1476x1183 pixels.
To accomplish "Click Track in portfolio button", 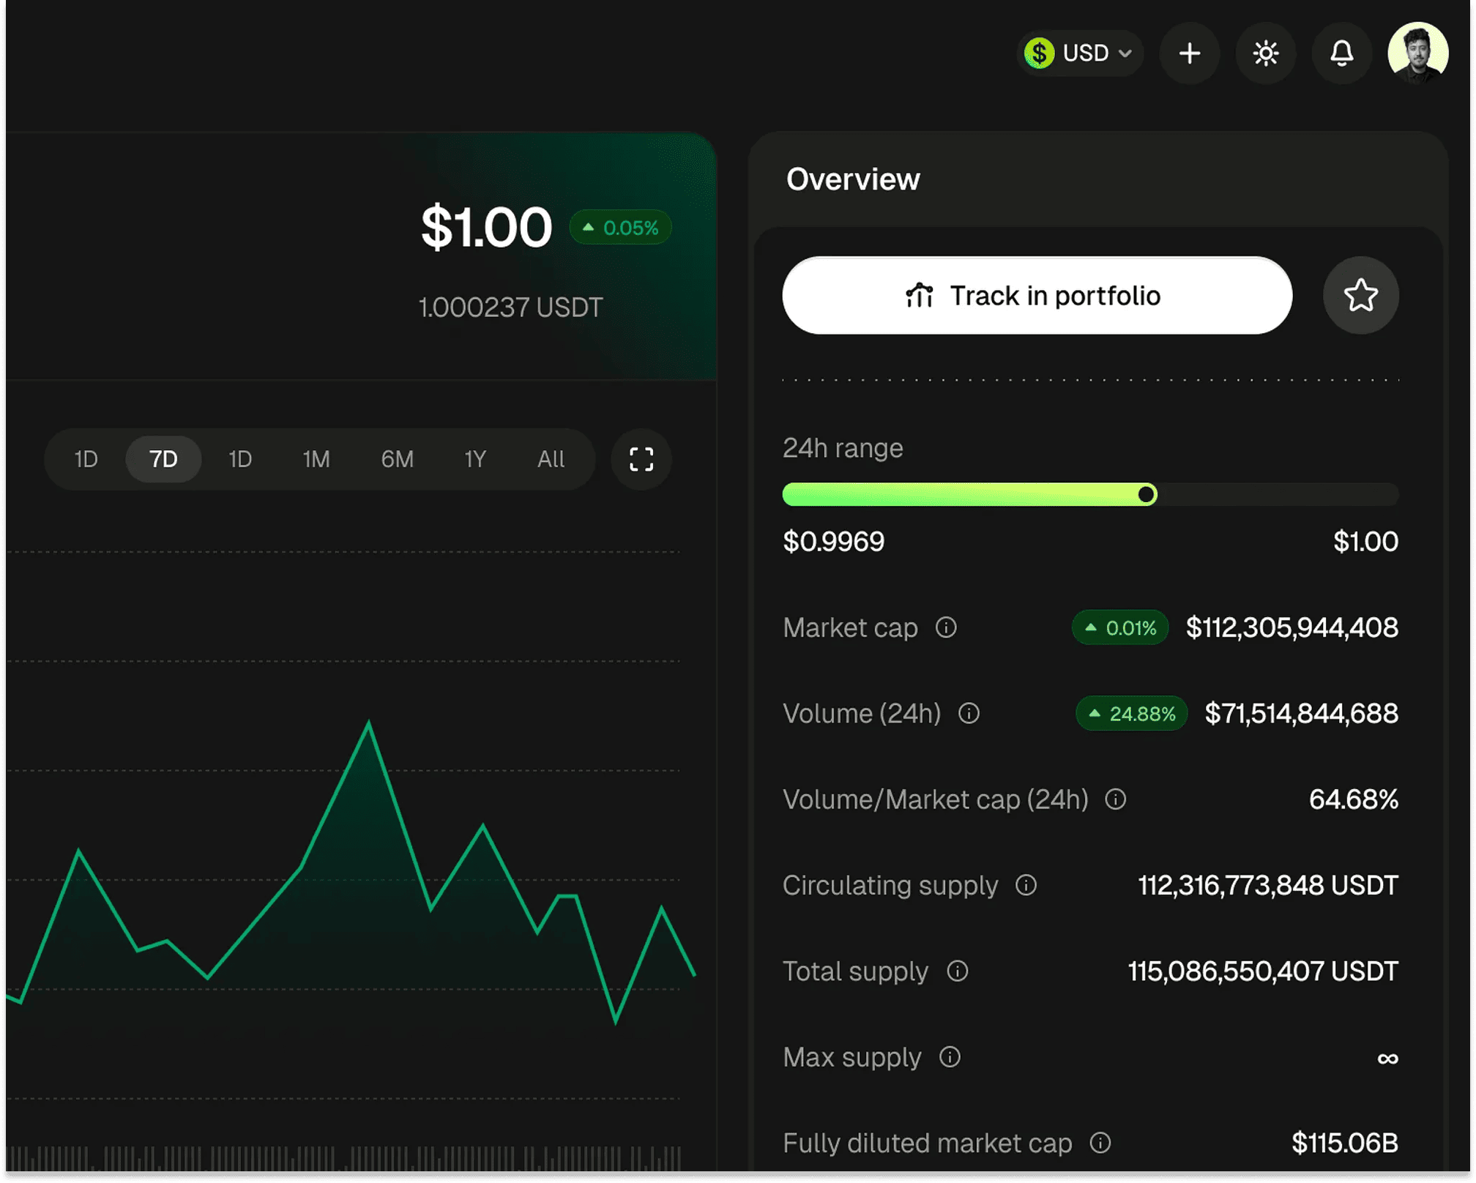I will pos(1037,296).
